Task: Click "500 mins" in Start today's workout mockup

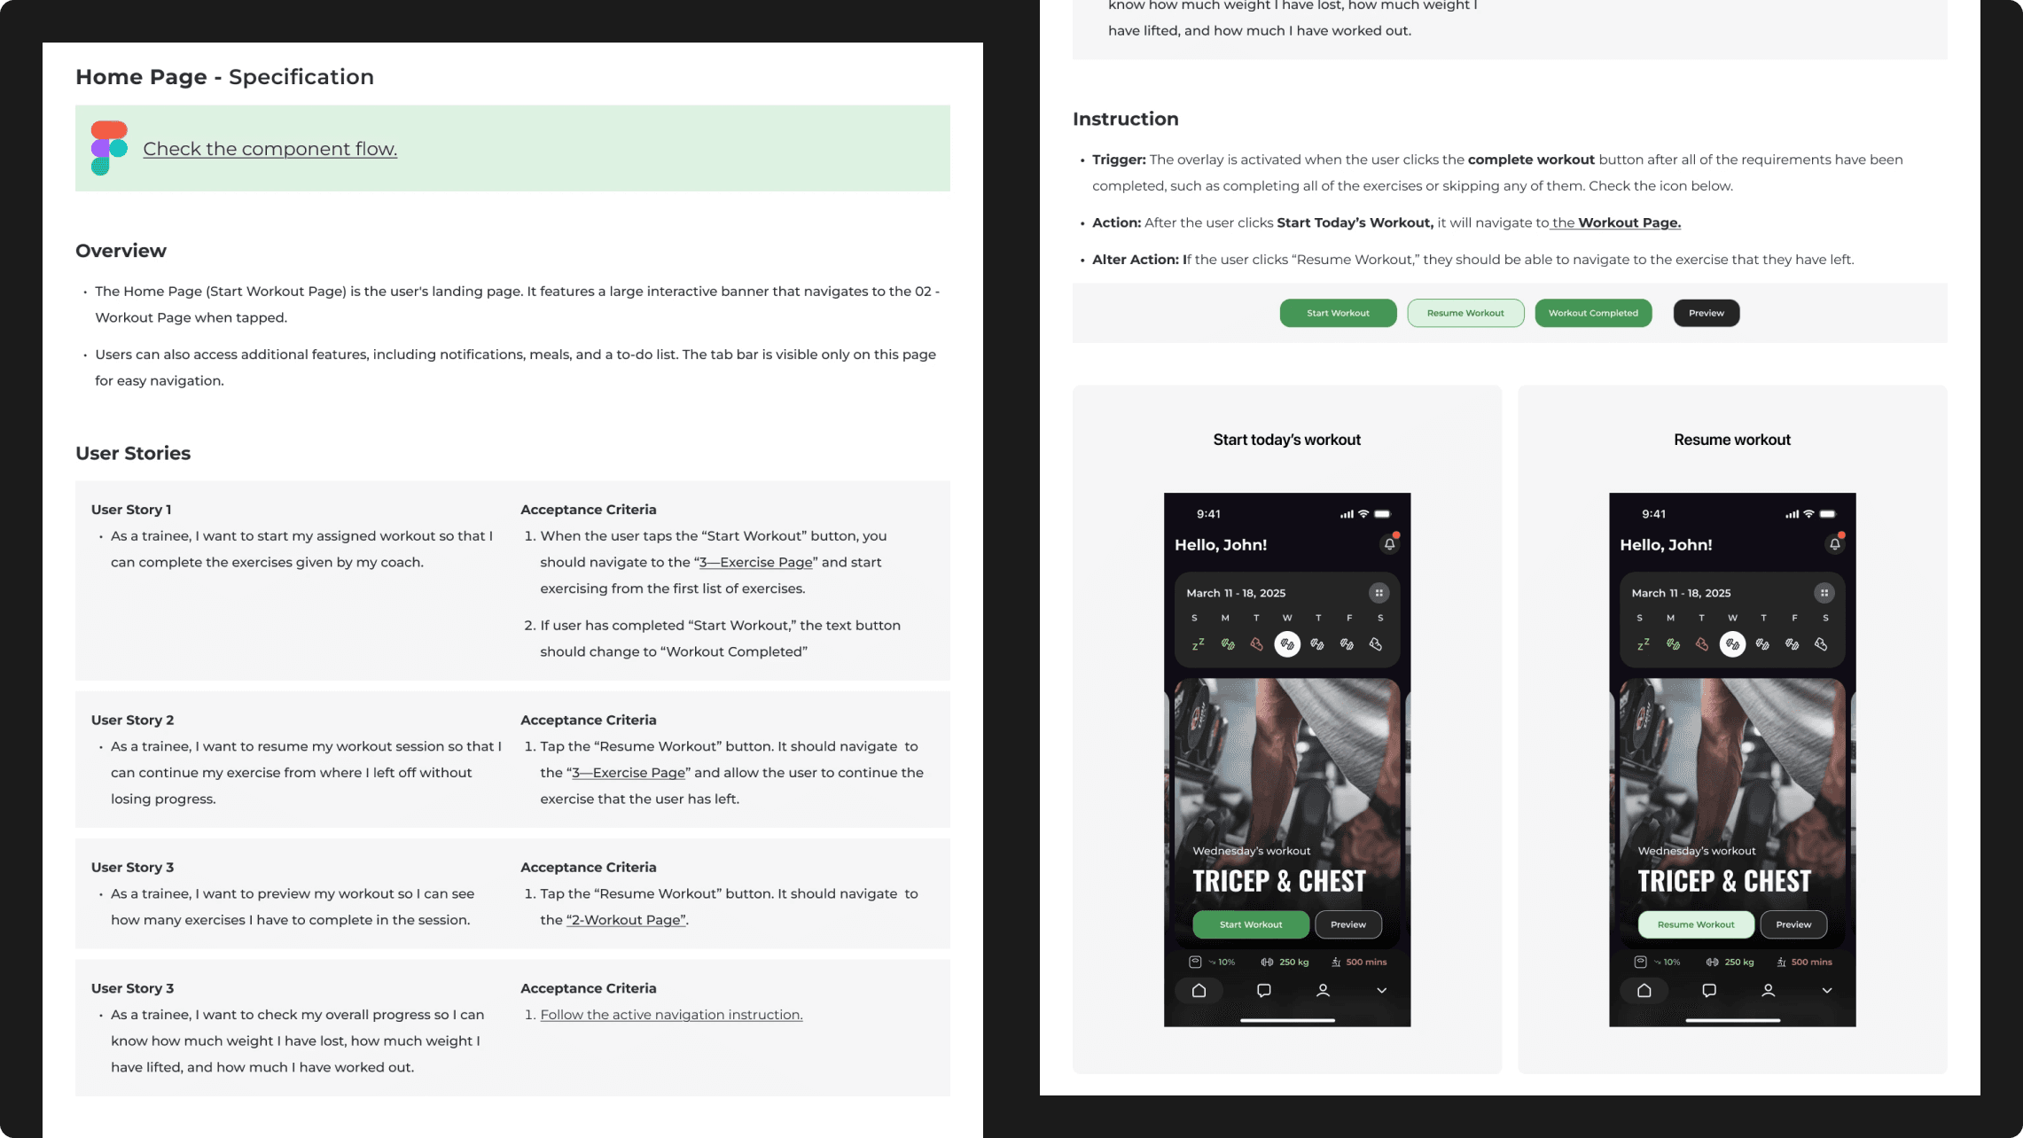Action: [x=1366, y=962]
